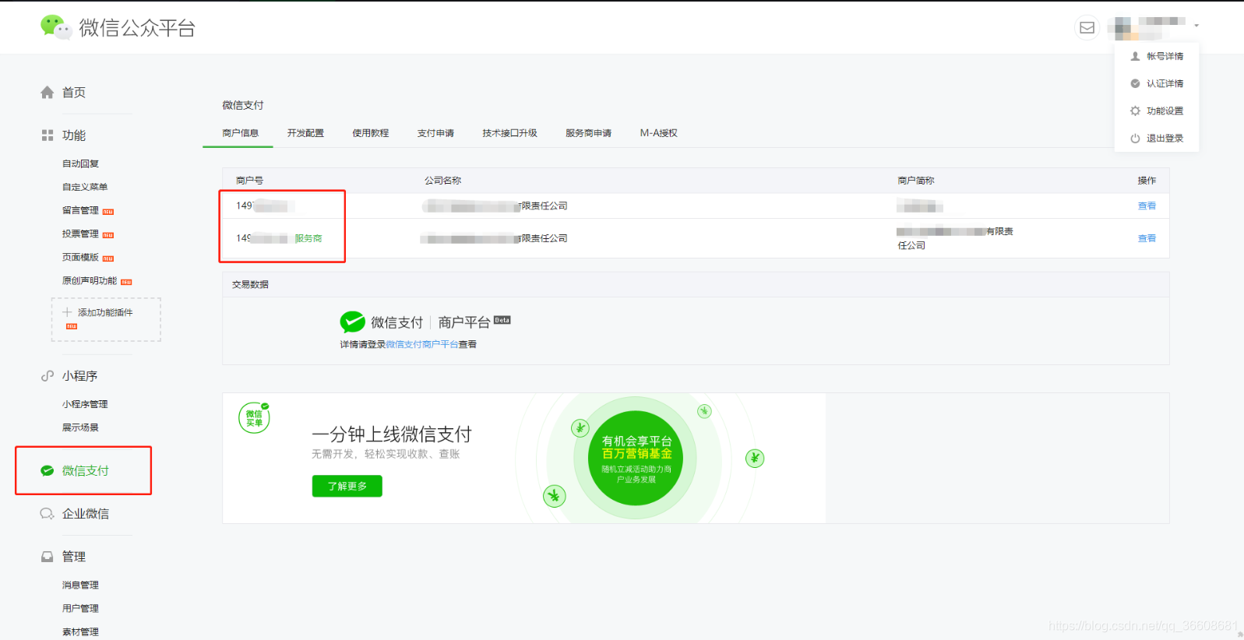This screenshot has width=1244, height=640.
Task: Click the 微信买单 round badge icon
Action: coord(255,418)
